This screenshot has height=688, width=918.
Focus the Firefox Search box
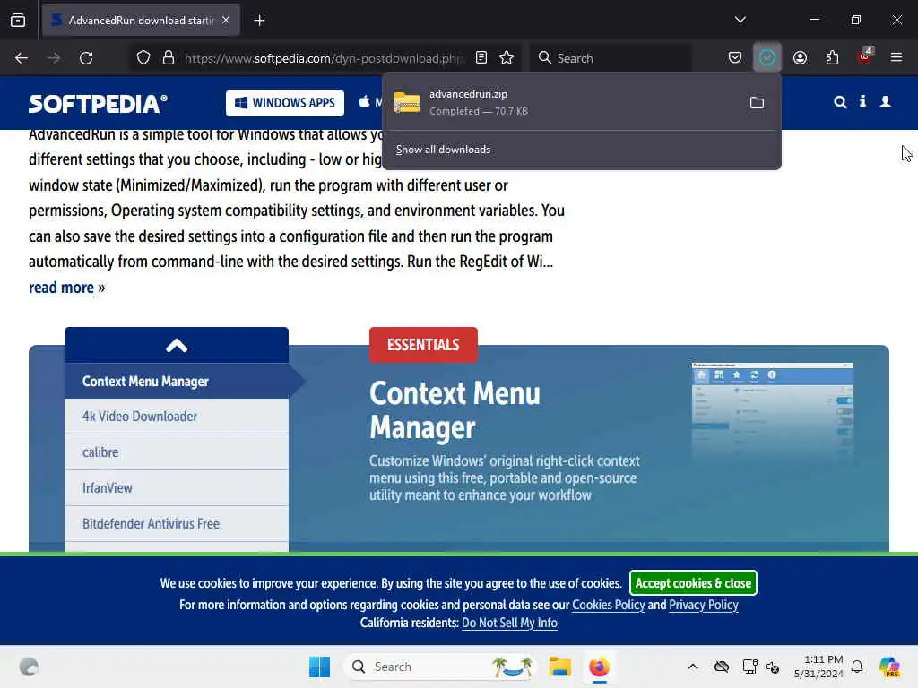coord(611,58)
